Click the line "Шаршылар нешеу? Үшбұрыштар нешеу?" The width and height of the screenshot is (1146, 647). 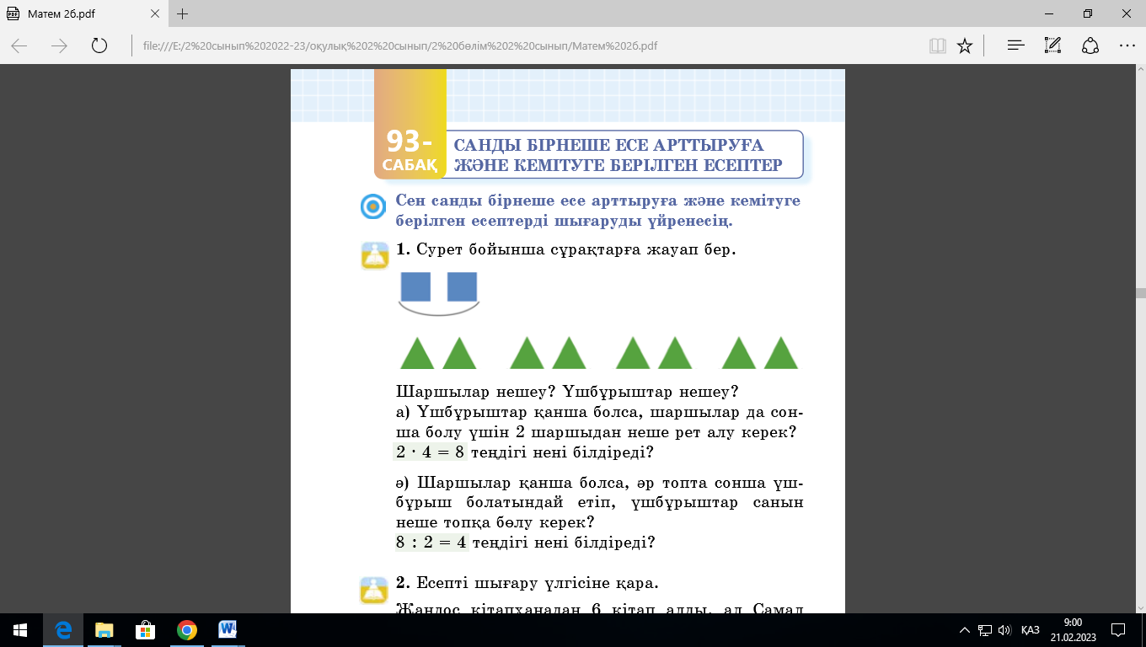click(566, 393)
